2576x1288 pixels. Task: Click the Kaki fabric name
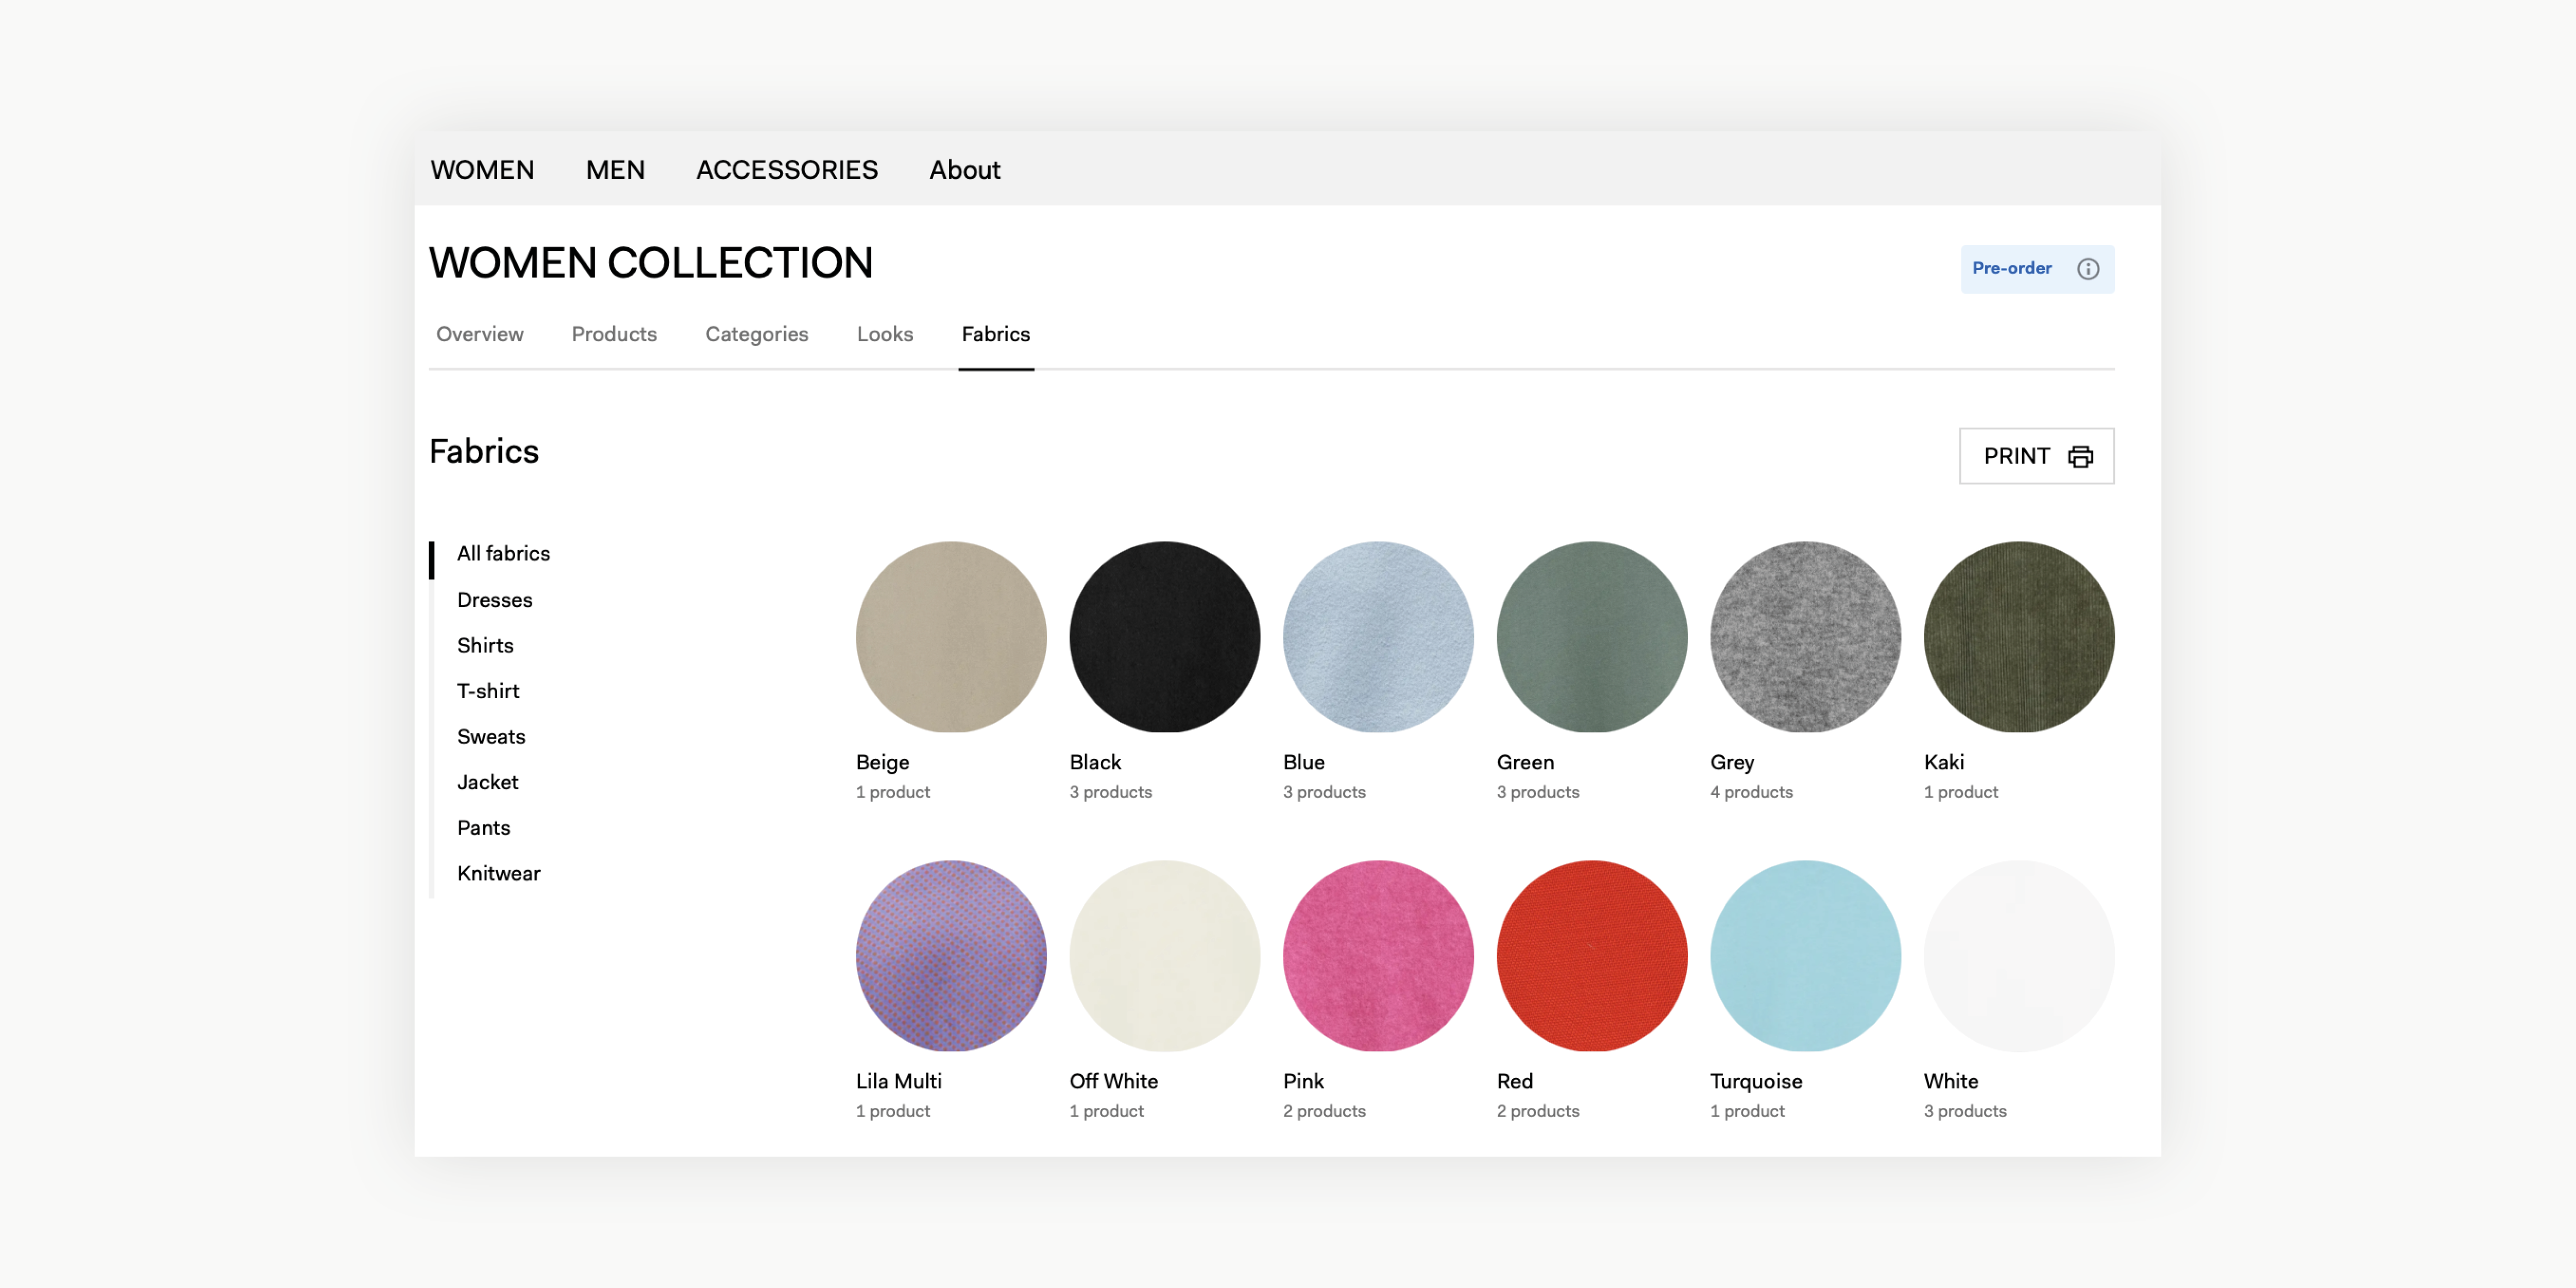click(x=1943, y=762)
